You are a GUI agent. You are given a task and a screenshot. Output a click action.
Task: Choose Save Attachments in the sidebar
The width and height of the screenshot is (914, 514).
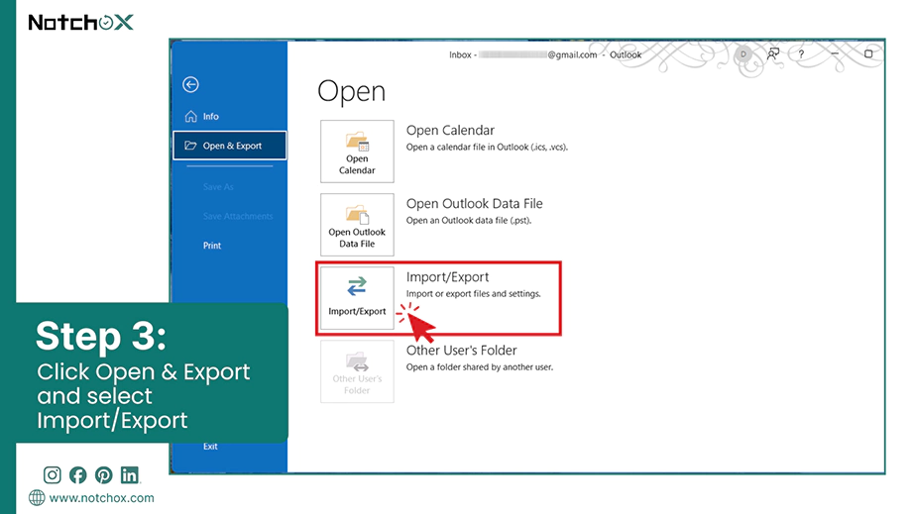[238, 216]
